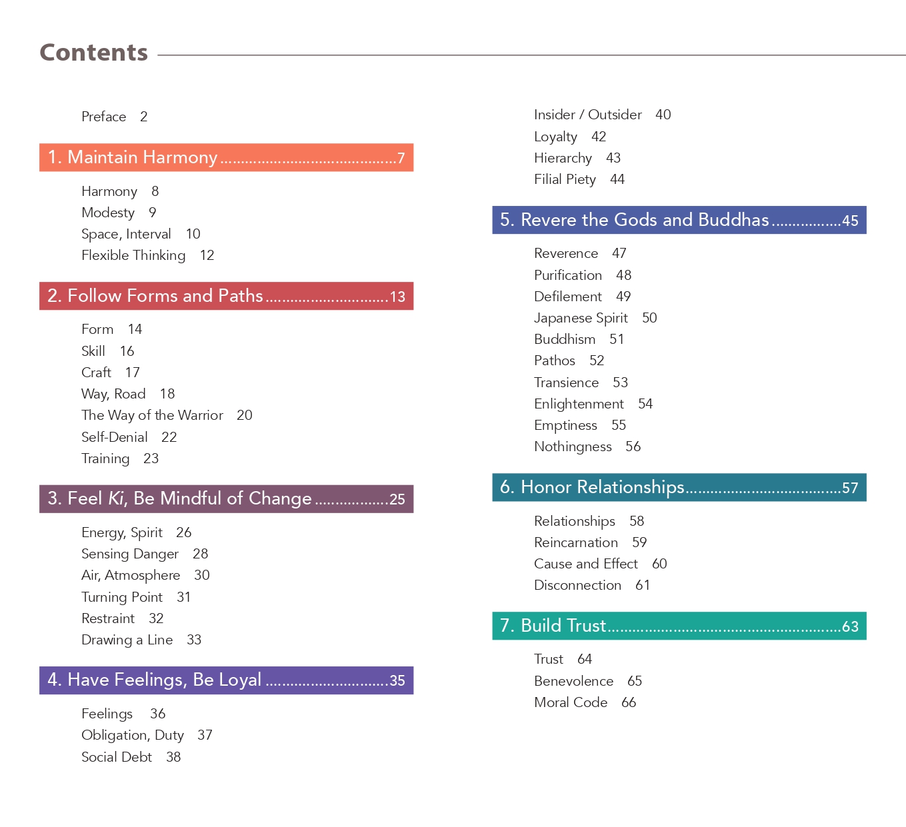The image size is (906, 827).
Task: Open chapter 2 Follow Forms and Paths
Action: point(226,296)
